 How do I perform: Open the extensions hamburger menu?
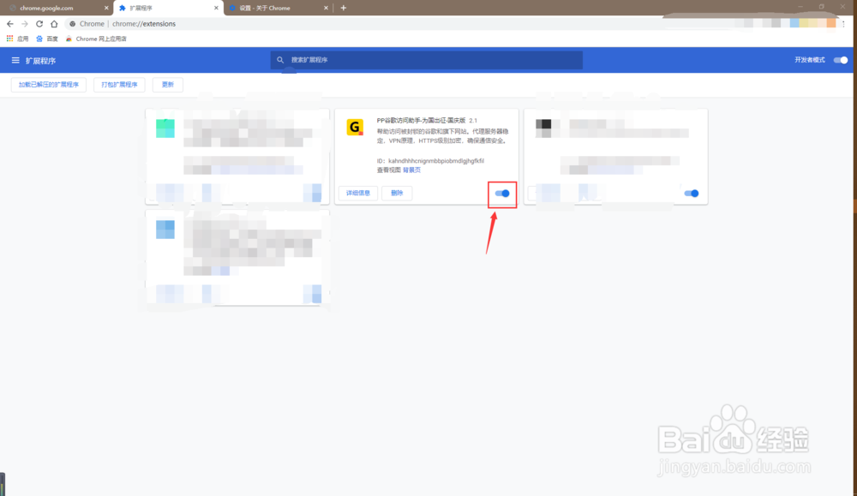tap(15, 61)
